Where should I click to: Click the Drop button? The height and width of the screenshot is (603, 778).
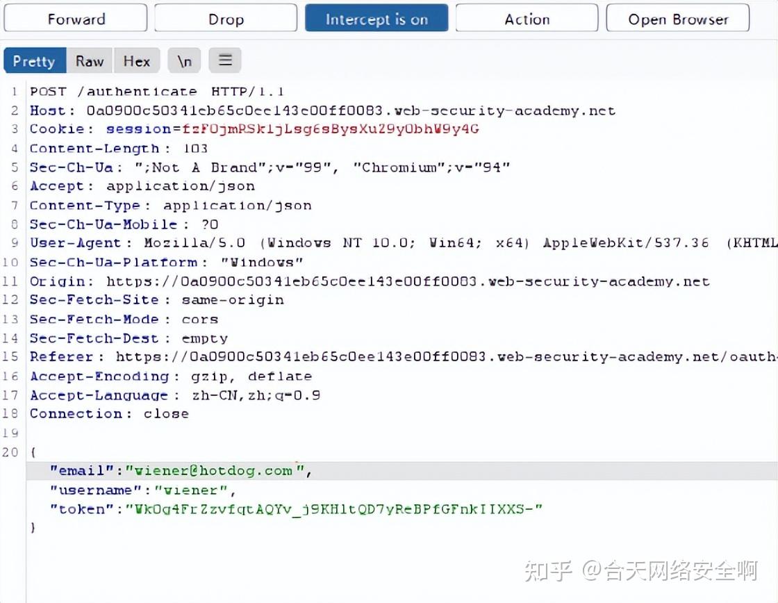pos(225,19)
